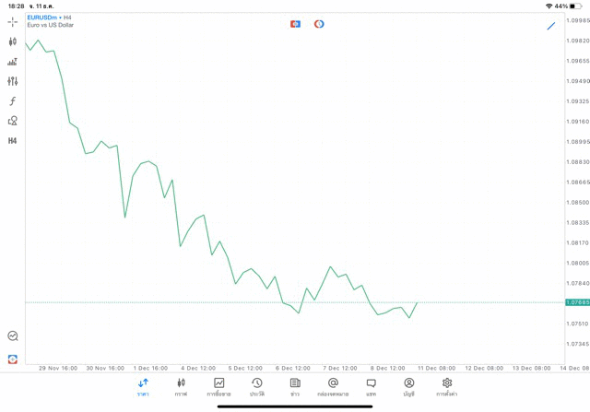The height and width of the screenshot is (412, 590).
Task: Open chart settings sliders icon
Action: point(12,81)
